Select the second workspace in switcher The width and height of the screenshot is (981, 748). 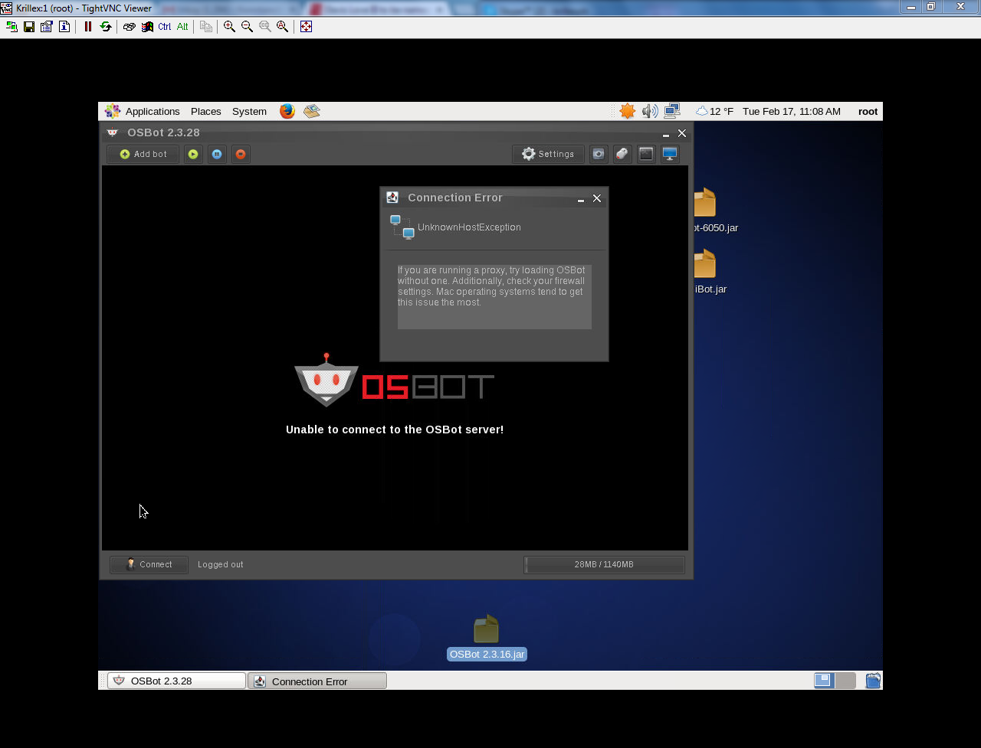click(x=845, y=681)
